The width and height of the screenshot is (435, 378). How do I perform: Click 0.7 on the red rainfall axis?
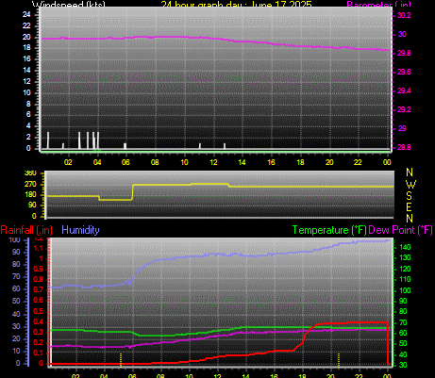coord(39,289)
